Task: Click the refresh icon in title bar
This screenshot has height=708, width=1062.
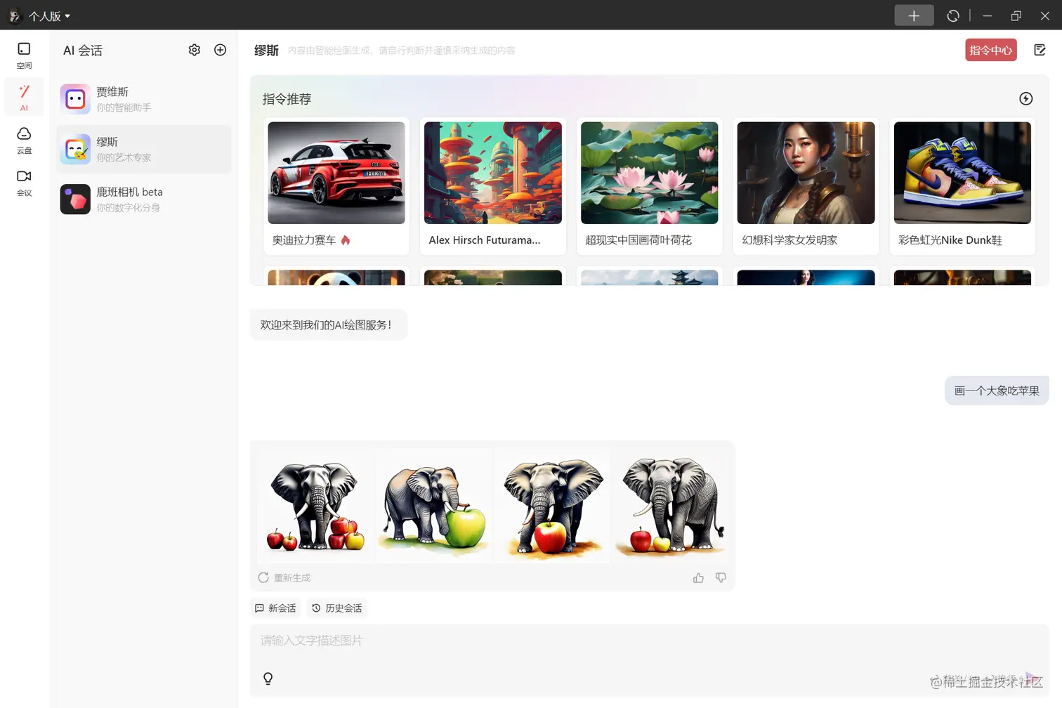Action: (x=953, y=15)
